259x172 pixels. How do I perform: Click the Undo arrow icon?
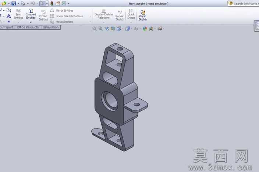[33, 3]
